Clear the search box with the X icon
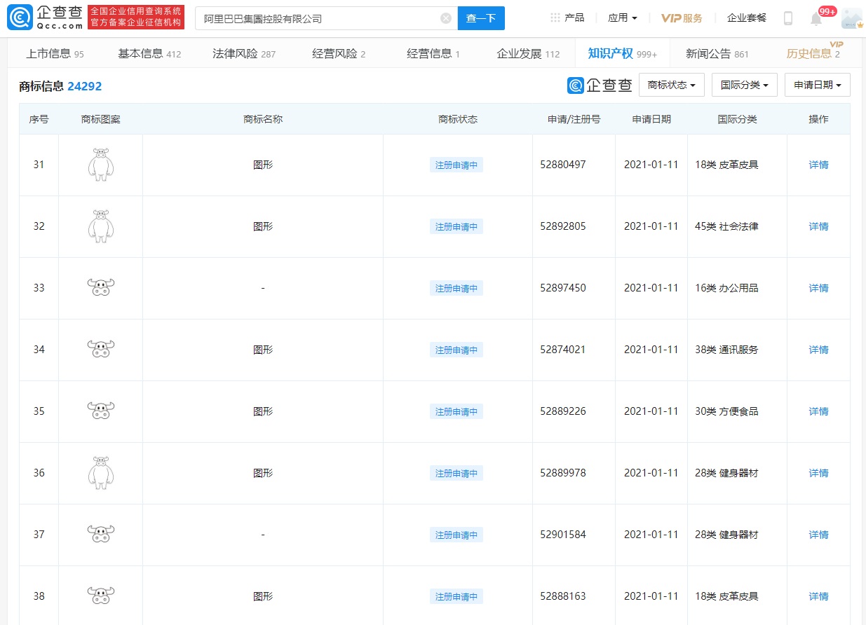Screen dimensions: 866x625 coord(446,18)
